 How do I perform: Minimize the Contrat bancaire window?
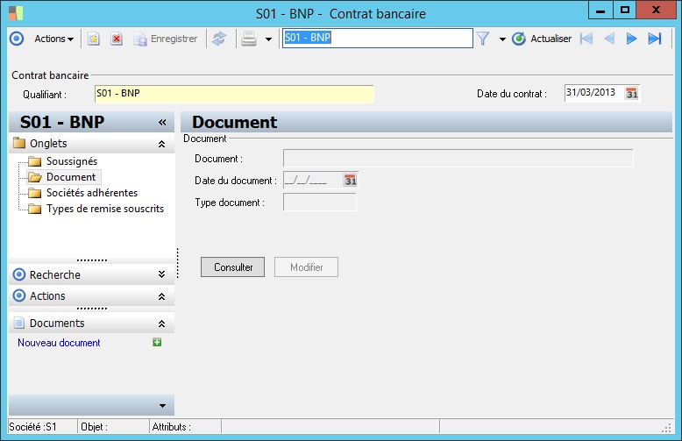click(600, 10)
